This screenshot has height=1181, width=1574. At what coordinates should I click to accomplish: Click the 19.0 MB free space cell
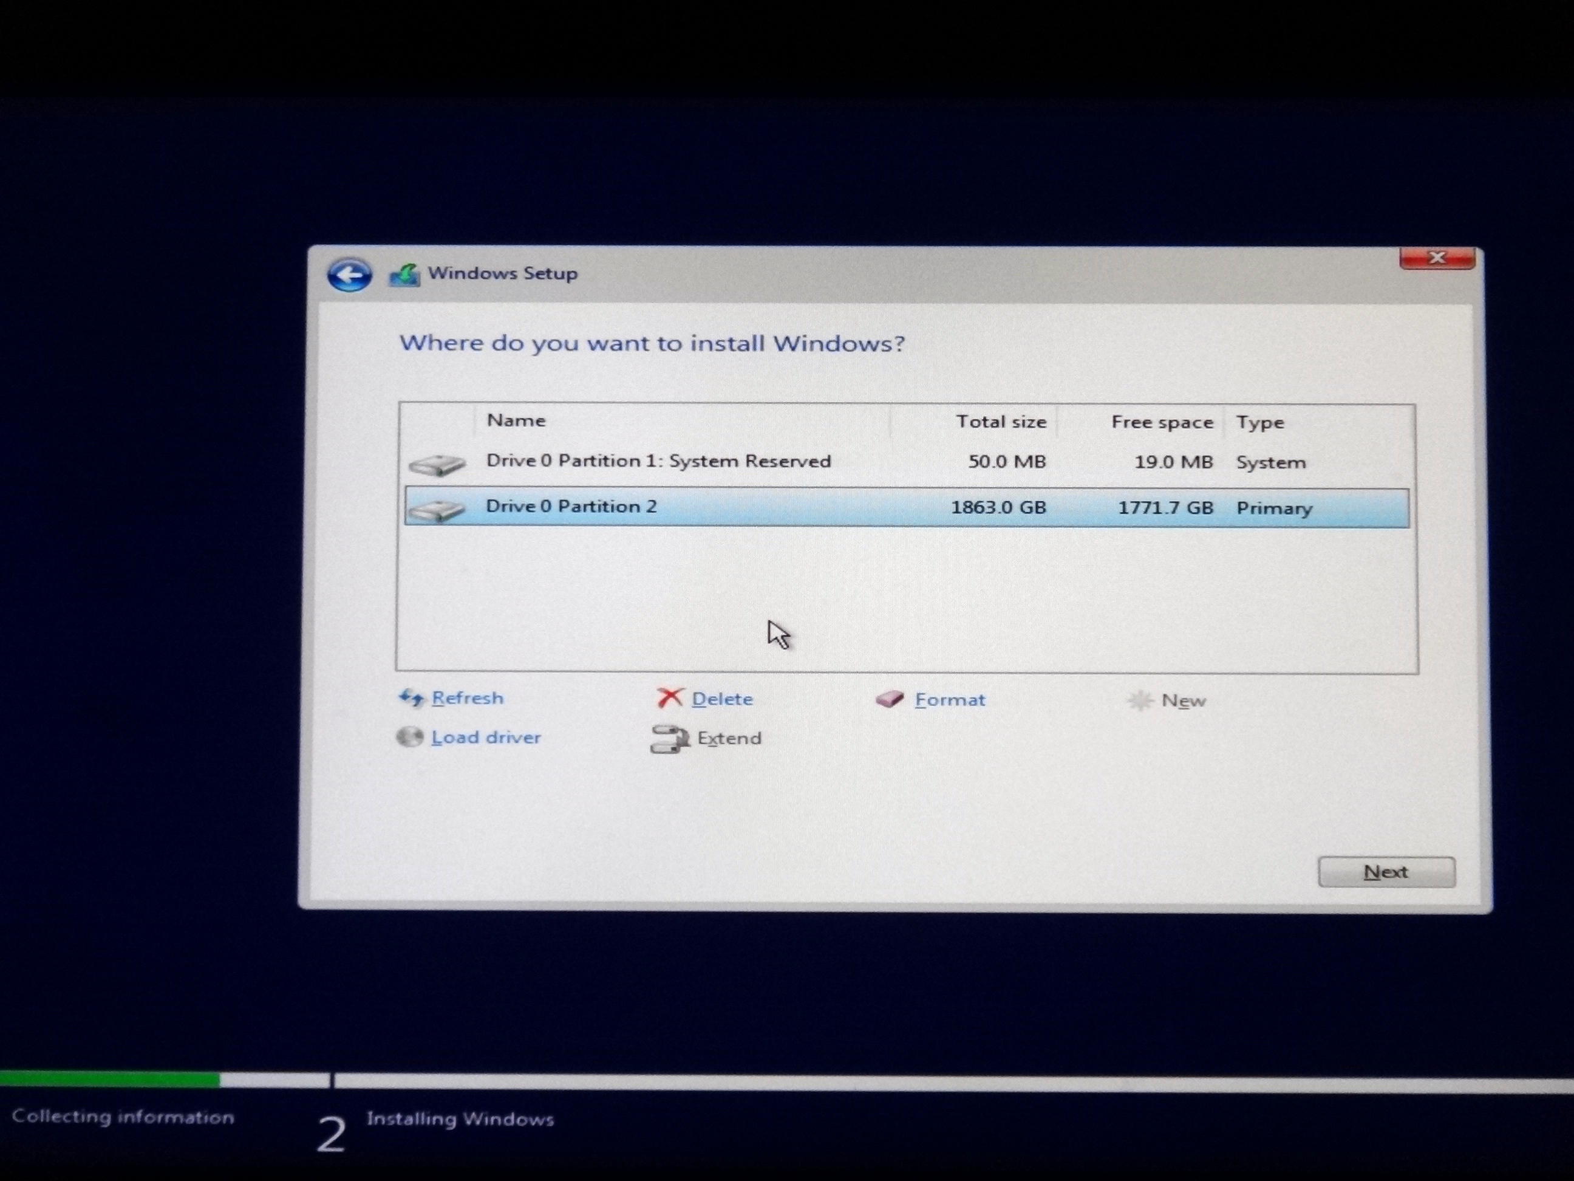[x=1173, y=463]
